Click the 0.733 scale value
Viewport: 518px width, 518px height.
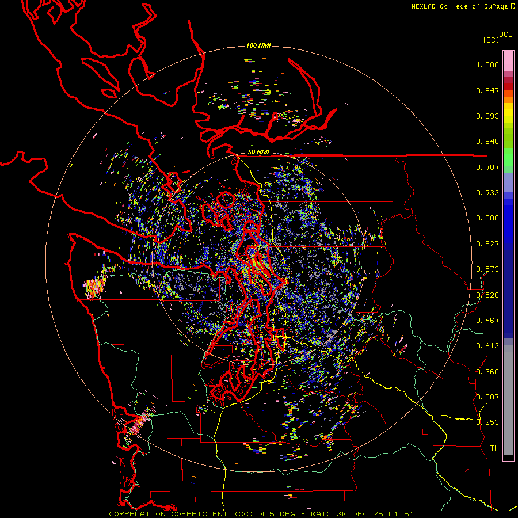(487, 193)
